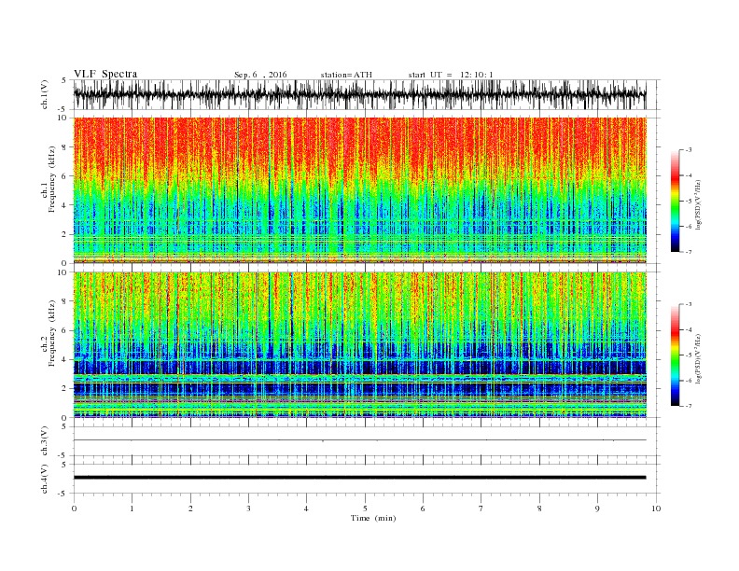This screenshot has height=571, width=739.
Task: Click the 3 tick on the time axis
Action: pos(248,508)
